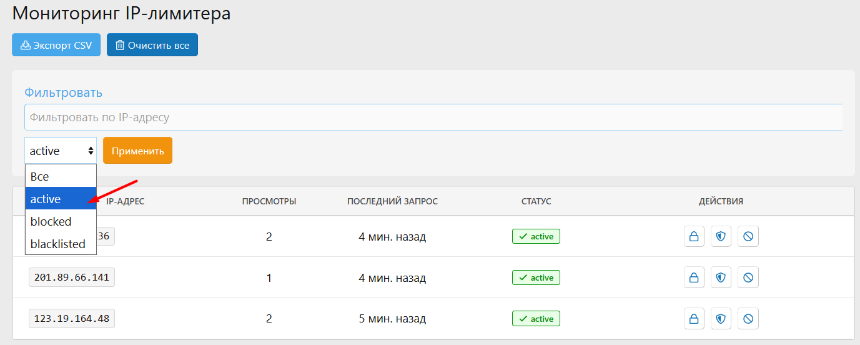Click the shield icon in first table row
The image size is (860, 345).
click(x=721, y=237)
